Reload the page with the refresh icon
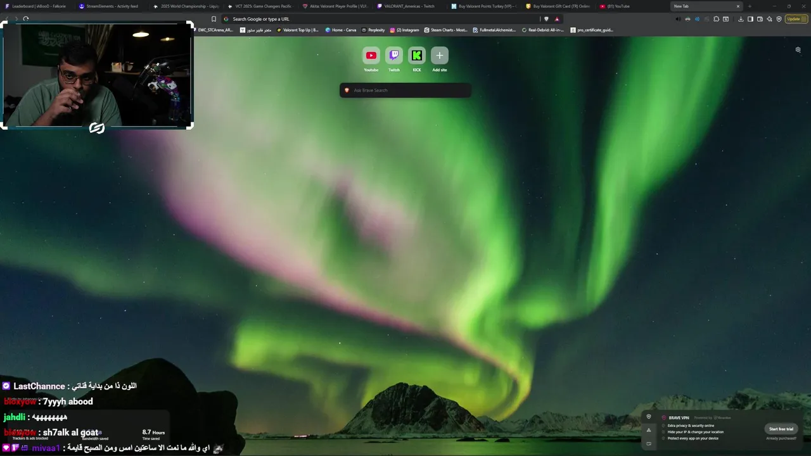The width and height of the screenshot is (811, 456). [x=26, y=19]
